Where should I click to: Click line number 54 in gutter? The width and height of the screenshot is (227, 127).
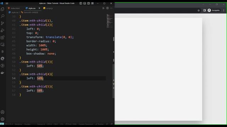(14, 78)
